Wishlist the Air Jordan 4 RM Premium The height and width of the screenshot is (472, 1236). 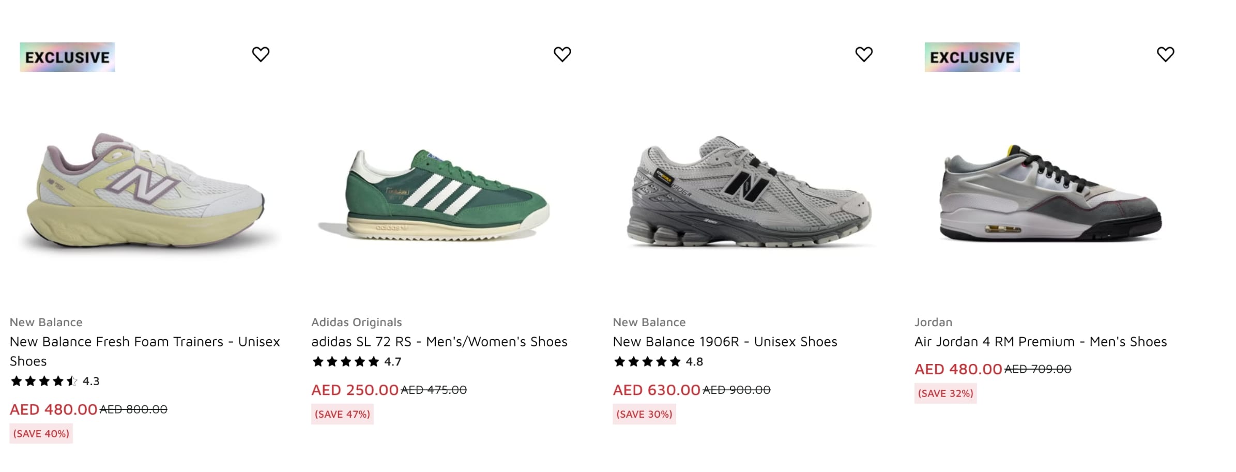pos(1165,54)
